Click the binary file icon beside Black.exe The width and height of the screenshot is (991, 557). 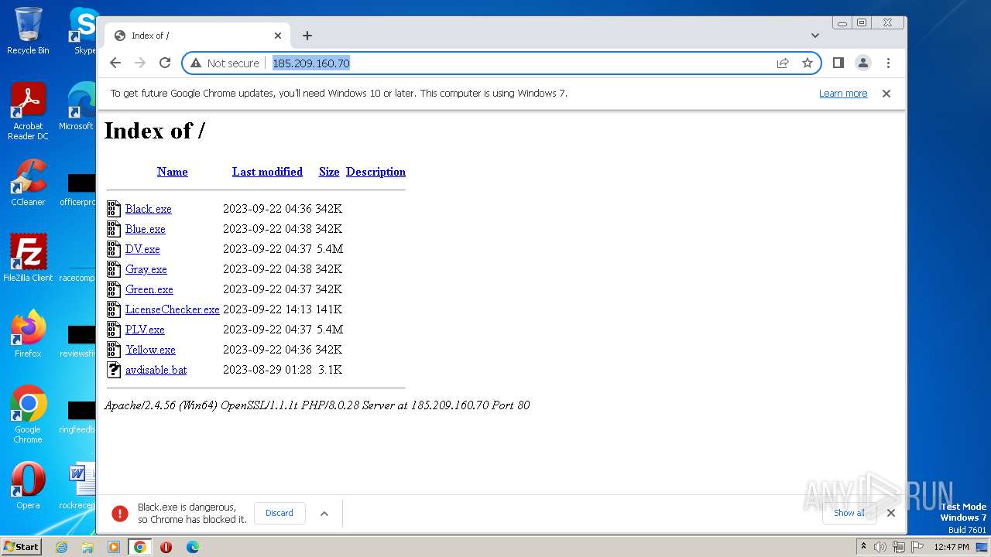click(x=114, y=209)
